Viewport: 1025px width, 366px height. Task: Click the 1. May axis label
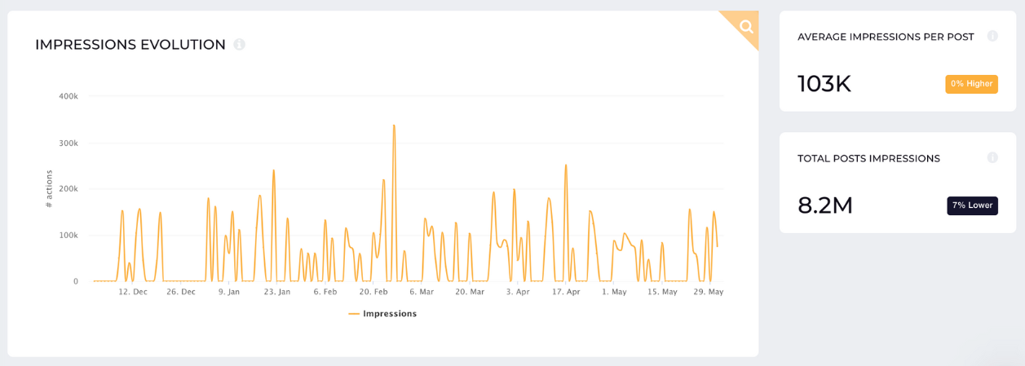click(614, 292)
